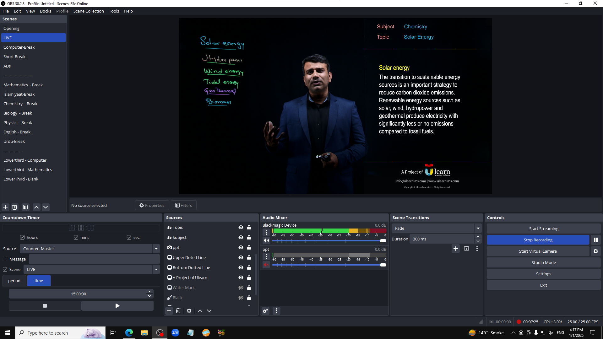Open advanced audio properties gears icon

(266, 311)
